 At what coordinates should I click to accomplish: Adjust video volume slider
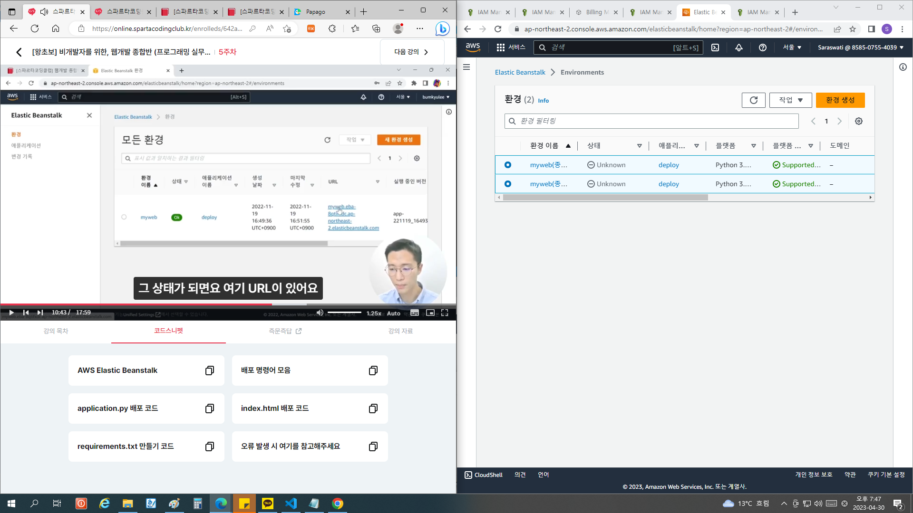coord(344,313)
